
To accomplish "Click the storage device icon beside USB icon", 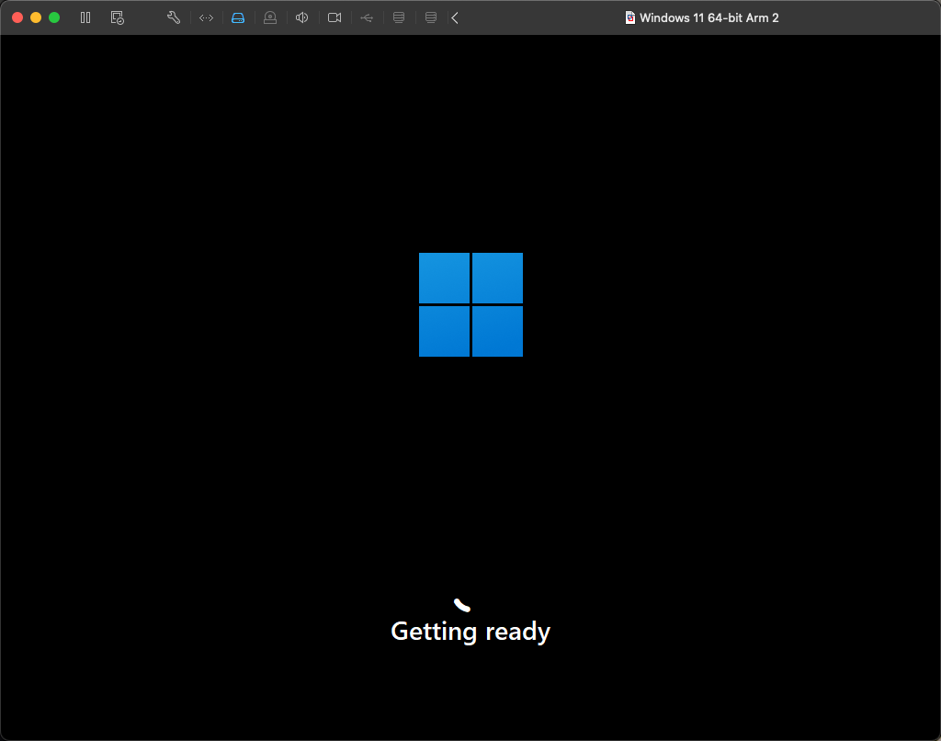I will pos(399,18).
